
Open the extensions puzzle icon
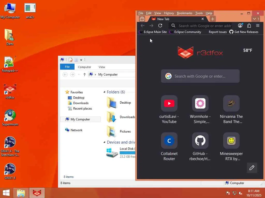(x=249, y=26)
